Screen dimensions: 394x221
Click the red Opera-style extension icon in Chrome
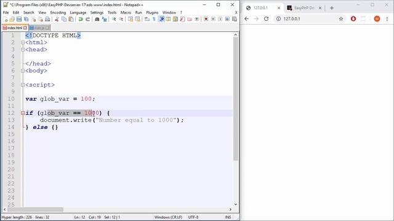tap(353, 19)
